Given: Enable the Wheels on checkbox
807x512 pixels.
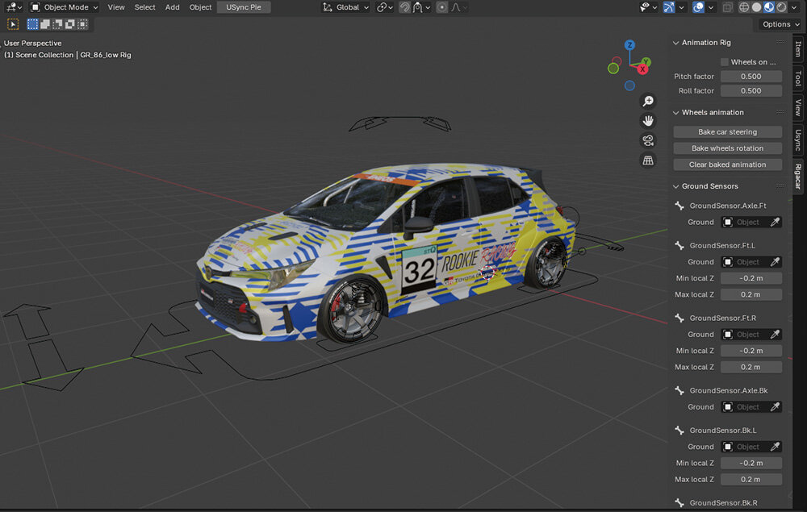Looking at the screenshot, I should [x=724, y=62].
